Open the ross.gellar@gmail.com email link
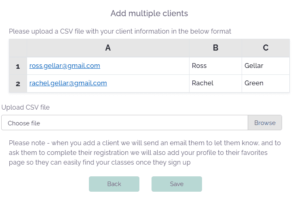Viewport: 299px width, 201px height. tap(65, 66)
